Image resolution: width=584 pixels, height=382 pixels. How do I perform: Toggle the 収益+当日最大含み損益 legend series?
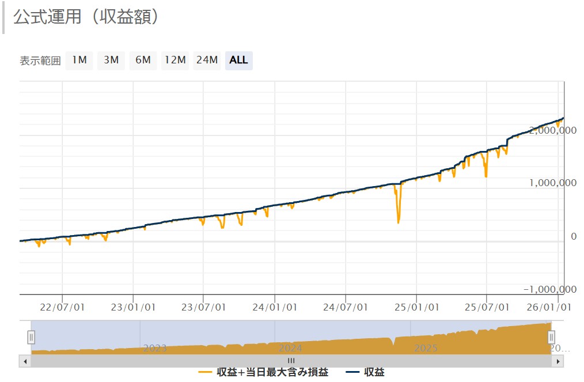click(272, 372)
